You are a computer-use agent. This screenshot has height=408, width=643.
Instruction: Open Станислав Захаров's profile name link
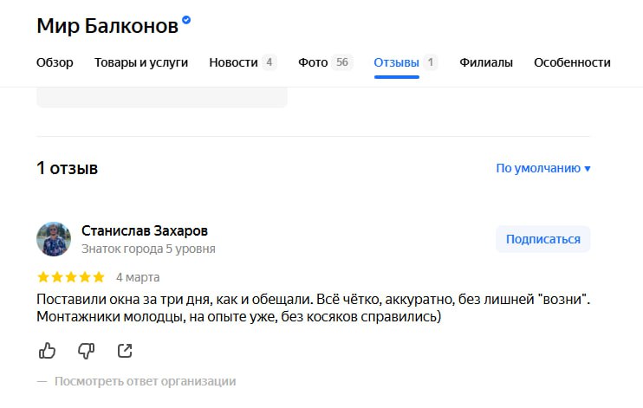point(145,231)
